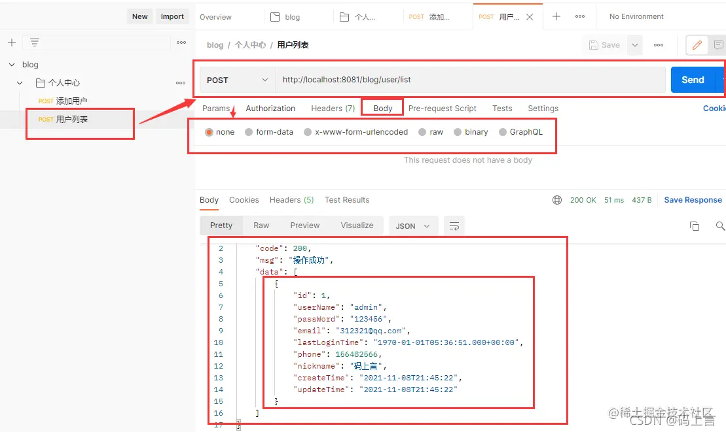The width and height of the screenshot is (726, 432).
Task: Click the filter icon in the sidebar
Action: click(35, 42)
